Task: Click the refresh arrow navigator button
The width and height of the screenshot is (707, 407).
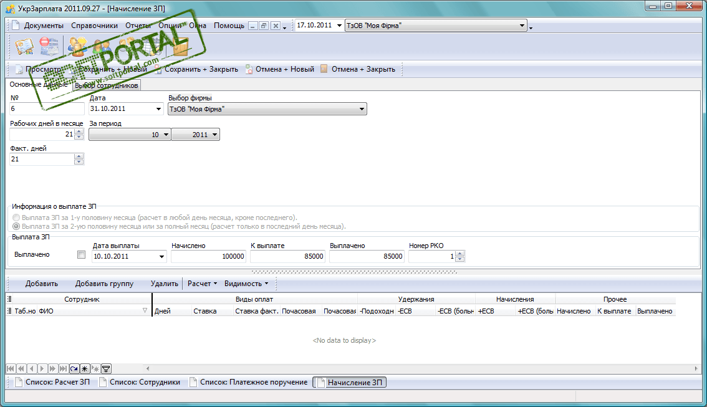Action: point(74,369)
